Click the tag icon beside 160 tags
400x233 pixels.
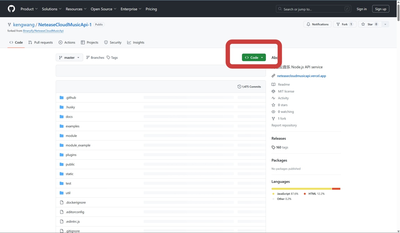pos(273,147)
